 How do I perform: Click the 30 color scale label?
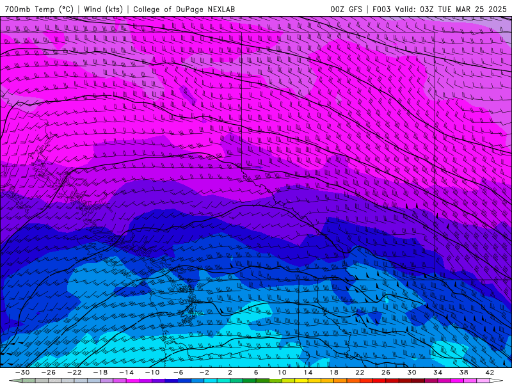(412, 372)
